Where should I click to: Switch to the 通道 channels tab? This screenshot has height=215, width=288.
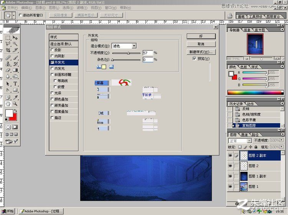(244, 135)
